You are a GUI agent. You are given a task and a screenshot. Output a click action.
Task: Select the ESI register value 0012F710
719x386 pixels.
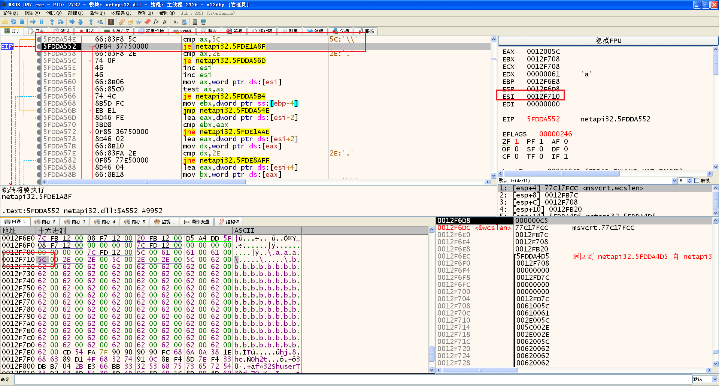(543, 97)
